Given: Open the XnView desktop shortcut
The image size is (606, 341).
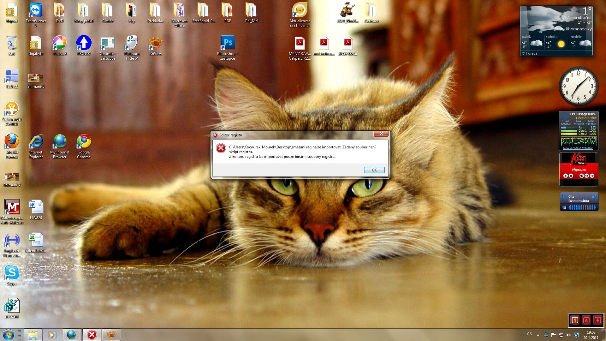Looking at the screenshot, I should pyautogui.click(x=156, y=43).
